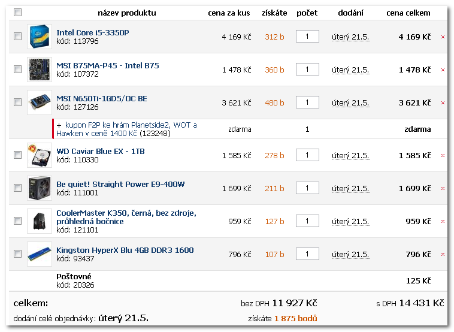The height and width of the screenshot is (332, 454).
Task: Delete Be quiet! power supply red X
Action: 443,189
